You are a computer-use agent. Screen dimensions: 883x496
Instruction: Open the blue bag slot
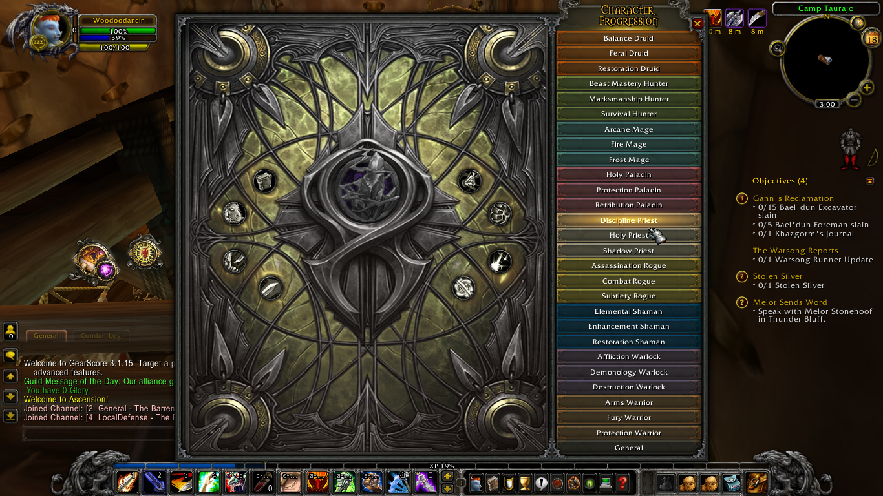coord(732,483)
